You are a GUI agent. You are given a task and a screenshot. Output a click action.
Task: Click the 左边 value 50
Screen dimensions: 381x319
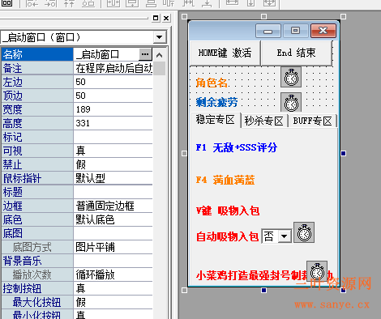point(113,82)
